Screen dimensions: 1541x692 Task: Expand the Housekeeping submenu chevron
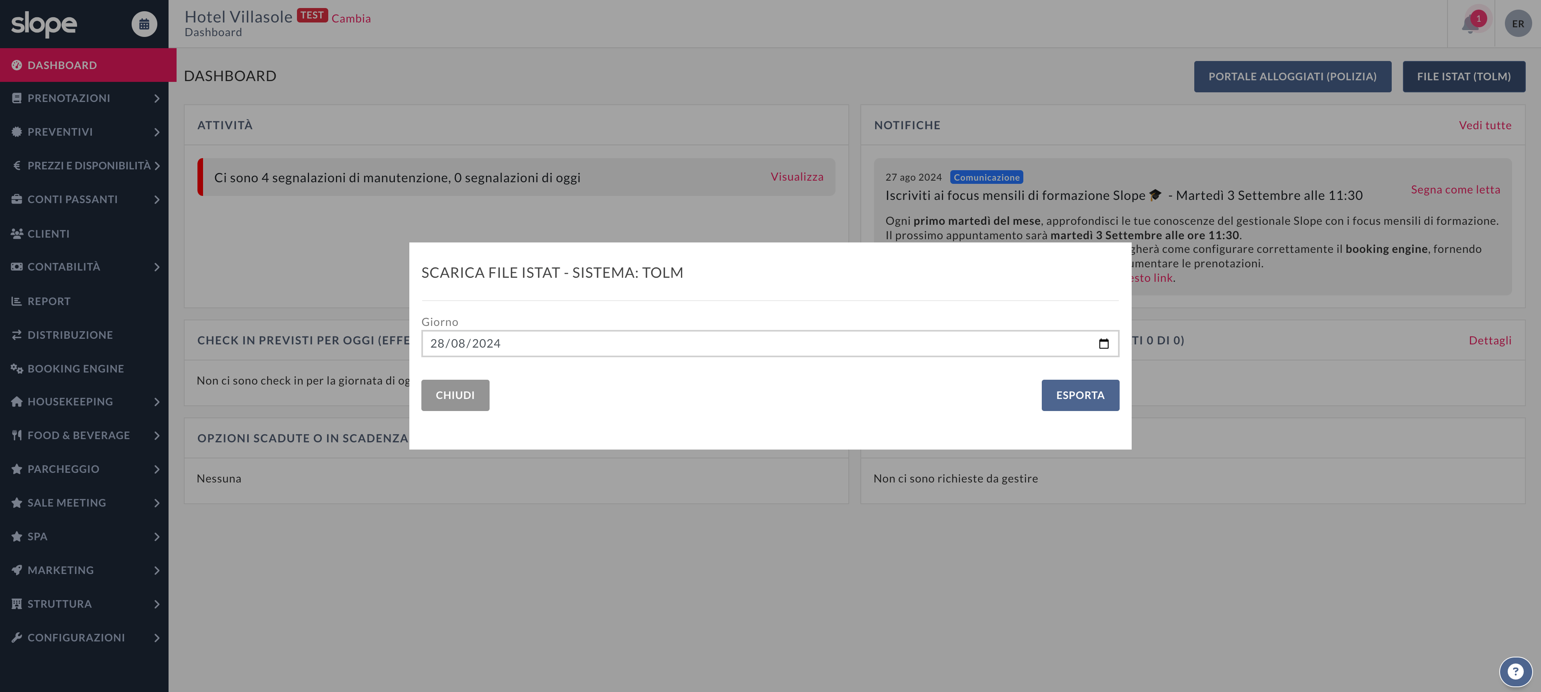tap(157, 402)
